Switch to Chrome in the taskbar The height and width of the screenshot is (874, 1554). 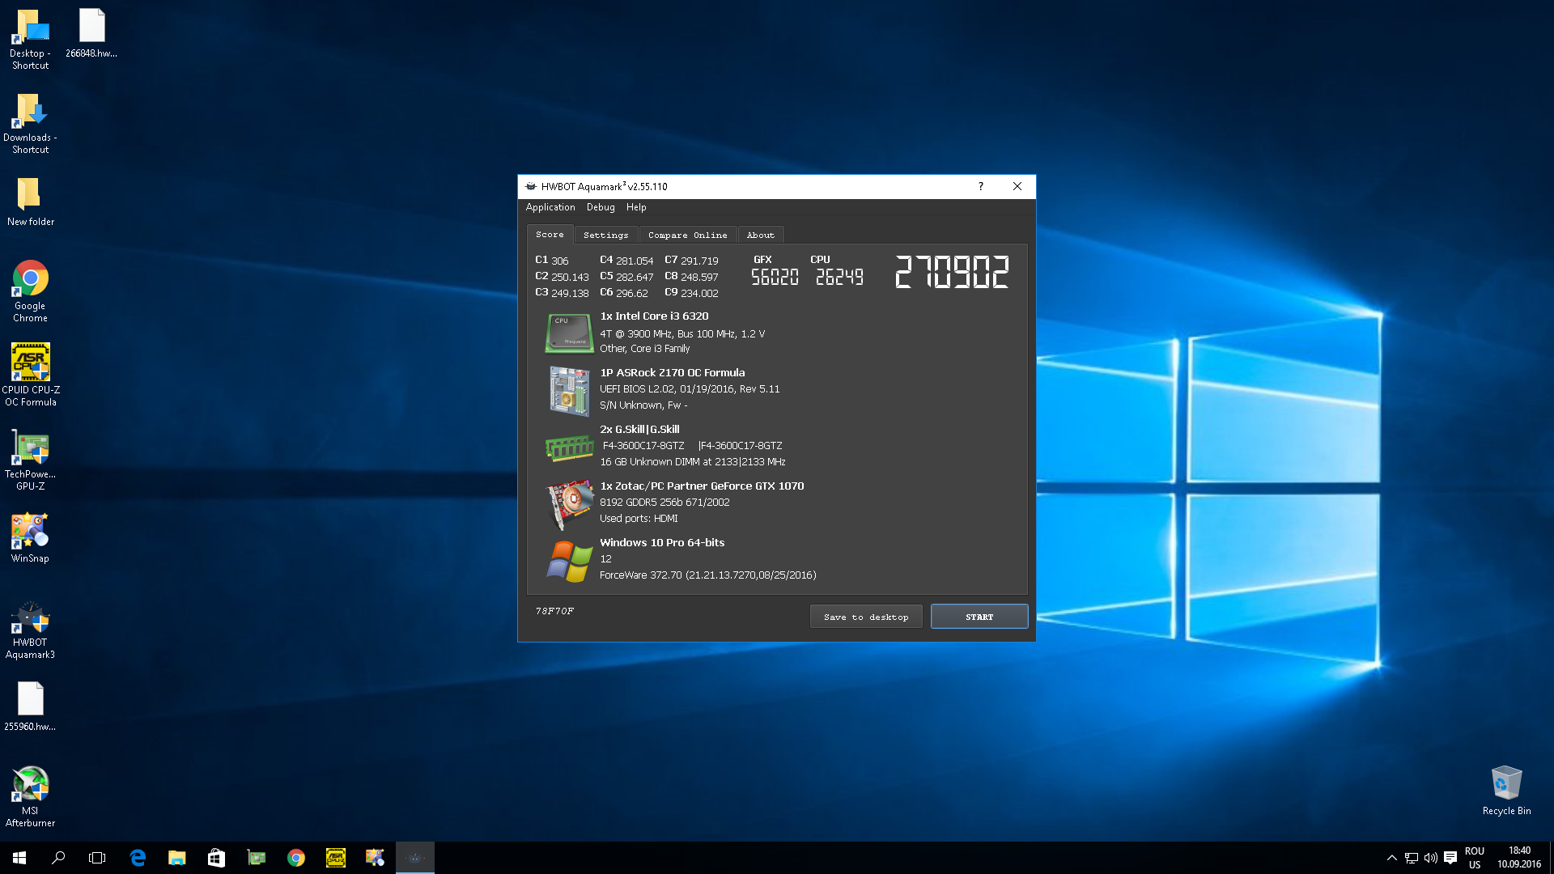tap(296, 858)
